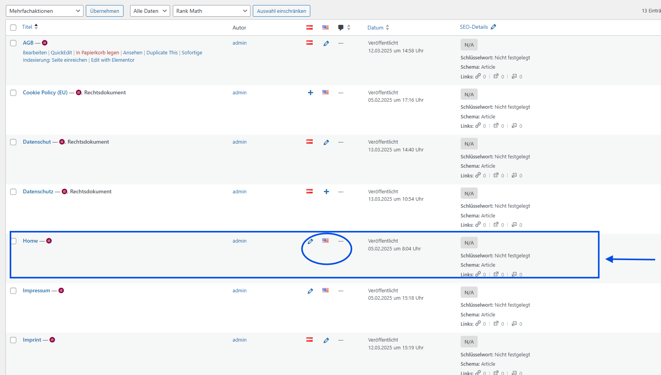
Task: Open the Rank Math filter dropdown
Action: pyautogui.click(x=211, y=11)
